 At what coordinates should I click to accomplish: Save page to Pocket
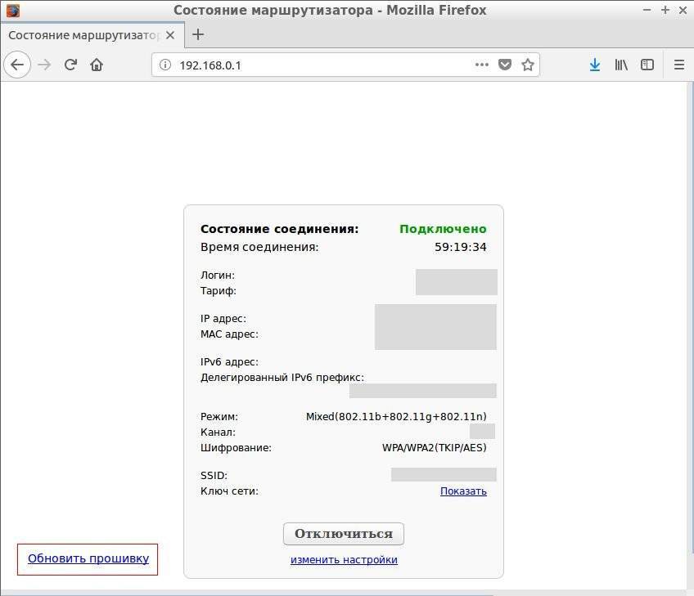(x=505, y=65)
